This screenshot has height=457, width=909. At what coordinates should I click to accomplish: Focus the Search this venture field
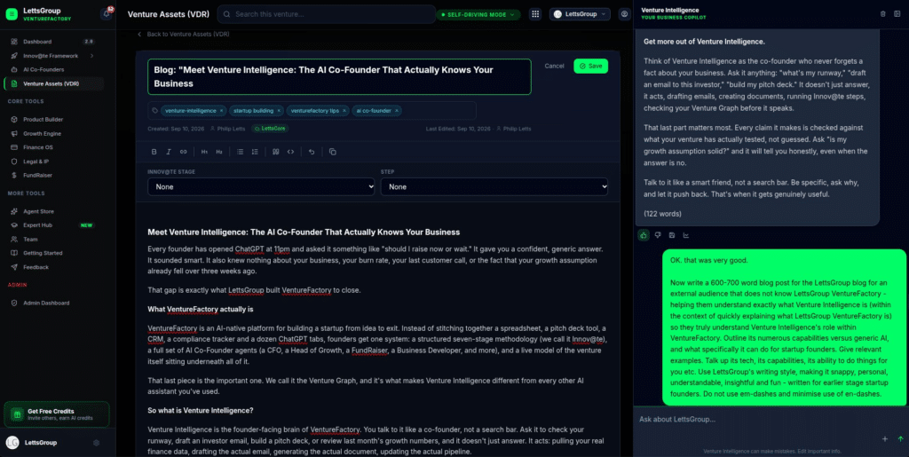tap(327, 14)
